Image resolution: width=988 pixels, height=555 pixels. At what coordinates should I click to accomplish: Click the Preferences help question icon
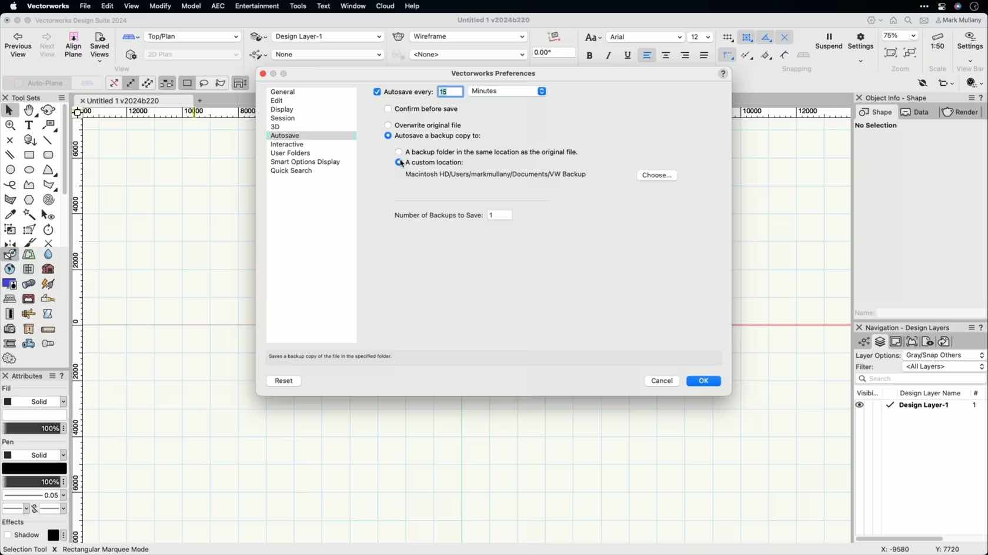[723, 73]
